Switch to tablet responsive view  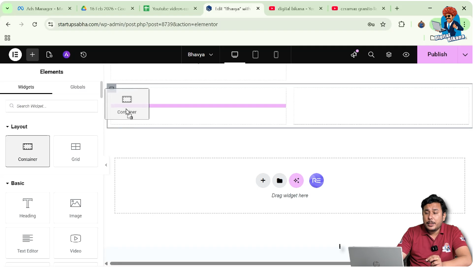tap(255, 55)
